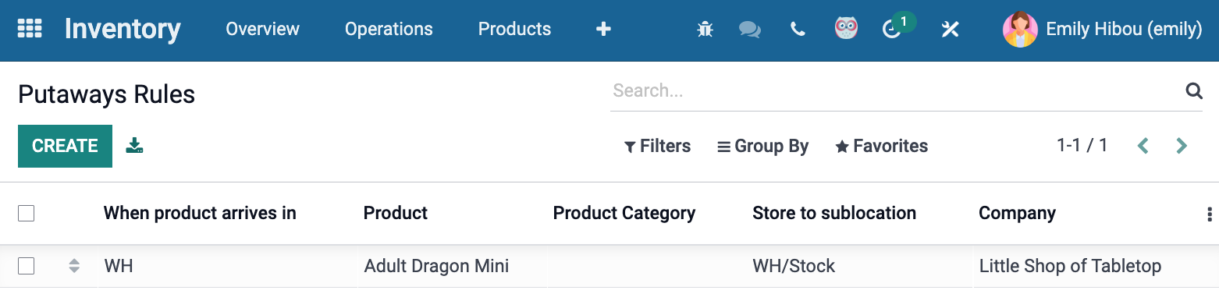The height and width of the screenshot is (301, 1219).
Task: Focus the Search input field
Action: click(x=896, y=91)
